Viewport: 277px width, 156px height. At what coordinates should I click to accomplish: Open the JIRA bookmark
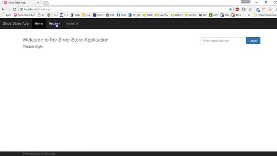(x=75, y=15)
